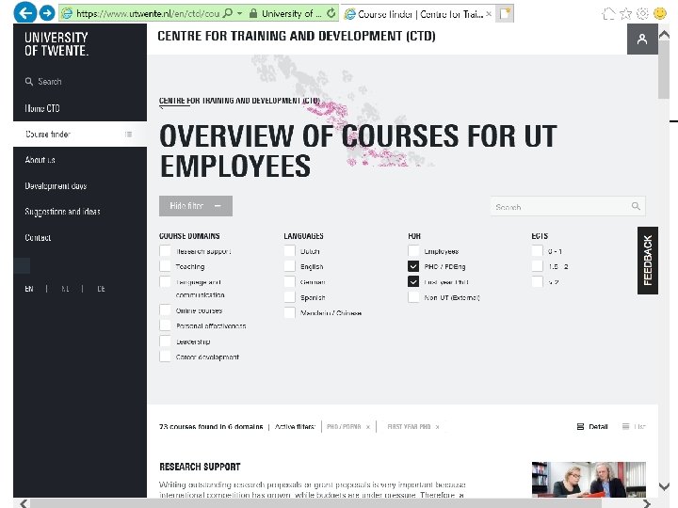Screen dimensions: 678x508
Task: Switch to Detail view
Action: click(592, 427)
